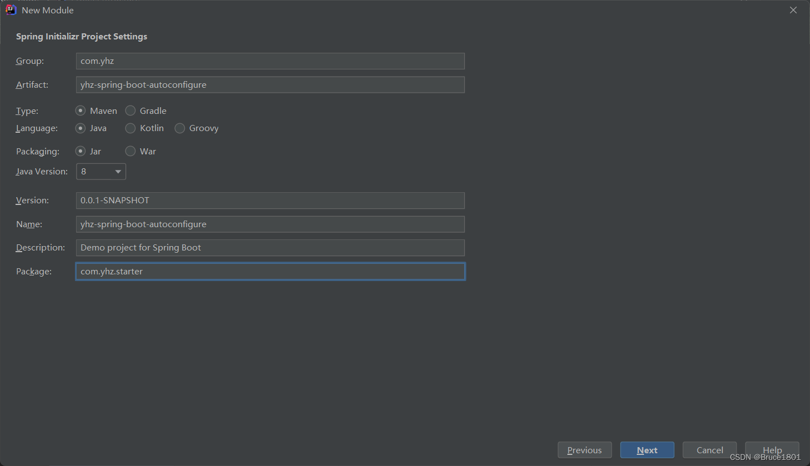Click the 'New Module' title text
The width and height of the screenshot is (810, 466).
tap(48, 11)
